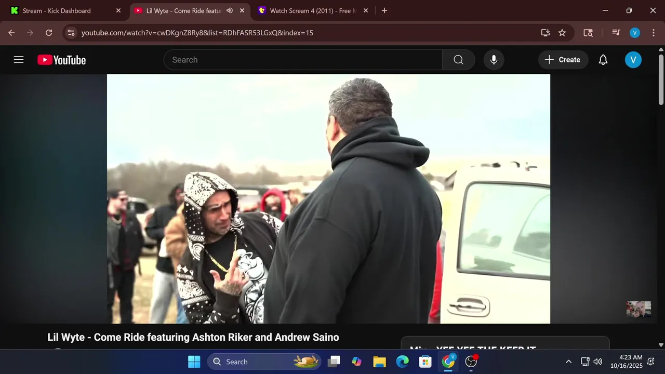Open the YouTube account avatar menu
This screenshot has width=665, height=374.
[633, 60]
